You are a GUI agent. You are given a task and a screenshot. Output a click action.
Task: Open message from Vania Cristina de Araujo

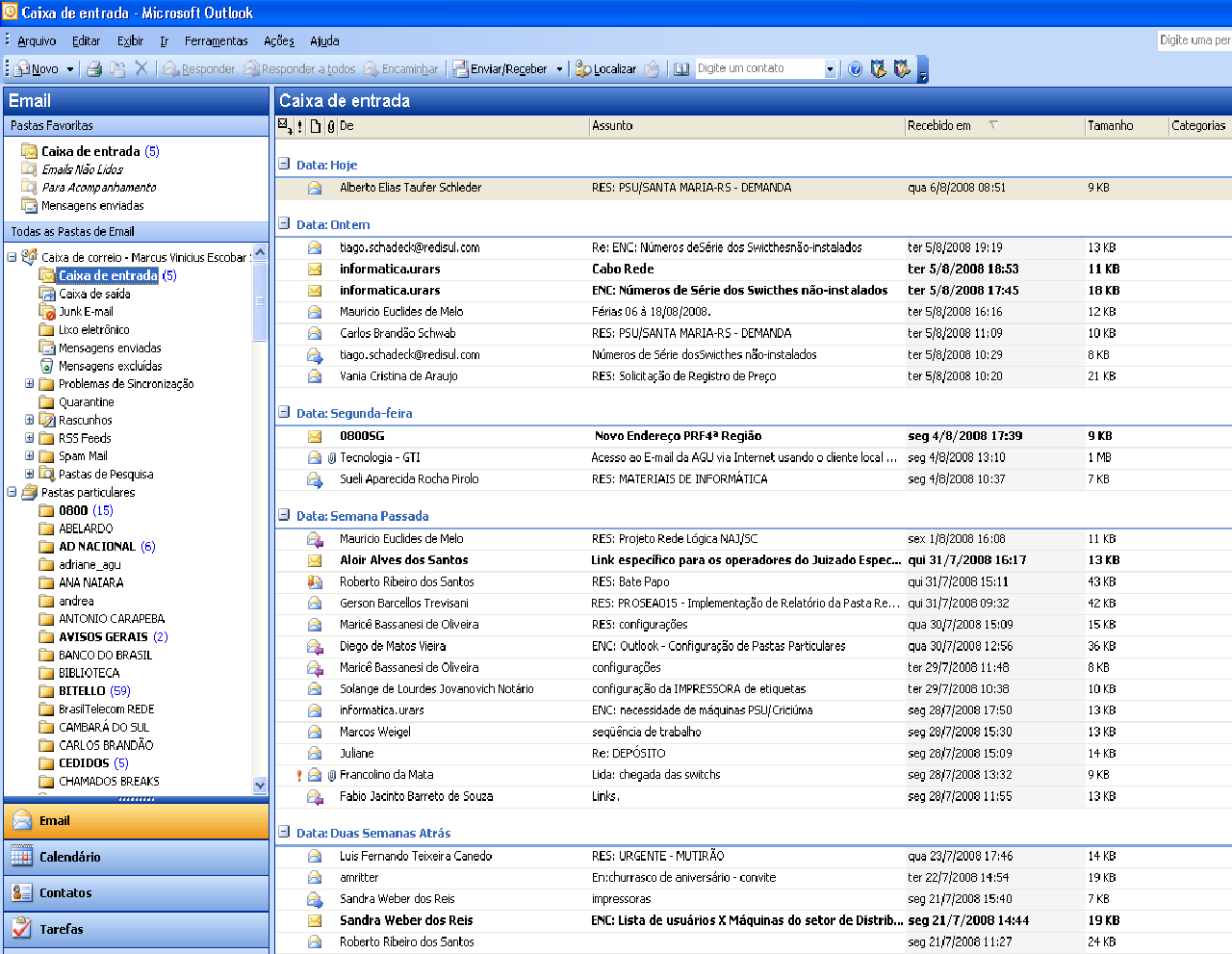pos(753,376)
